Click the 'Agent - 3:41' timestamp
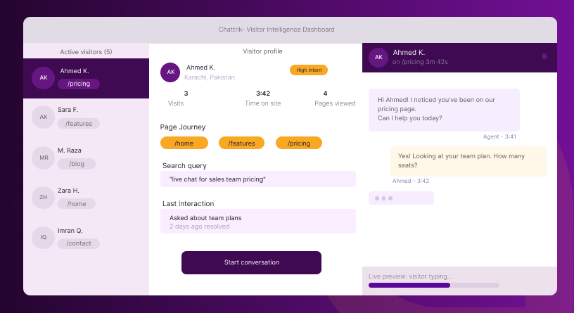 (499, 136)
